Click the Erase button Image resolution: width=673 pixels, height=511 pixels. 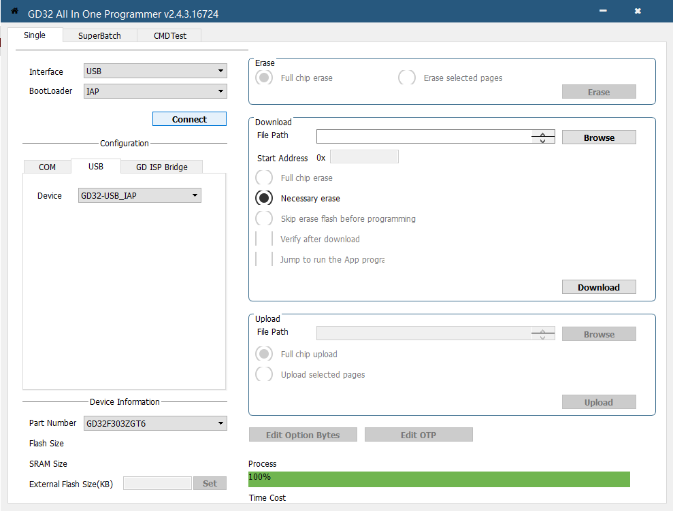tap(599, 92)
